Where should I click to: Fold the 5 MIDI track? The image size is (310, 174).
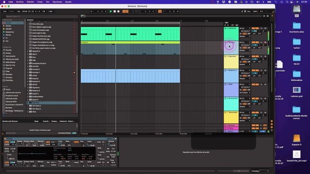click(x=225, y=85)
